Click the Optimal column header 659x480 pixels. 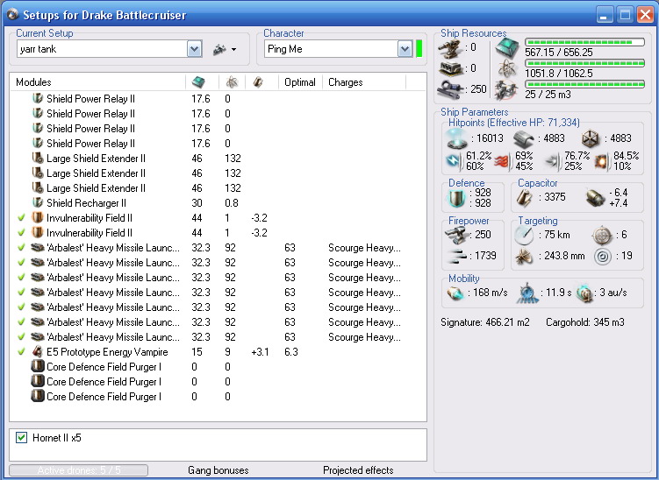(x=299, y=82)
